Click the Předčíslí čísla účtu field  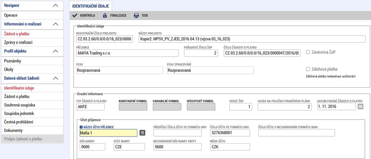tap(178, 133)
